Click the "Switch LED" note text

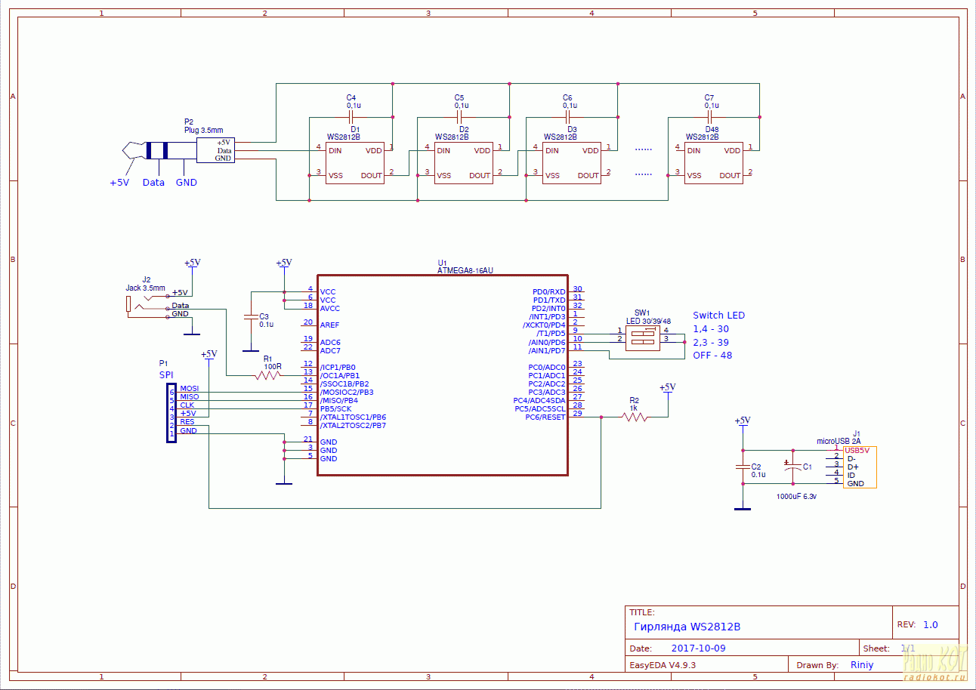(718, 315)
